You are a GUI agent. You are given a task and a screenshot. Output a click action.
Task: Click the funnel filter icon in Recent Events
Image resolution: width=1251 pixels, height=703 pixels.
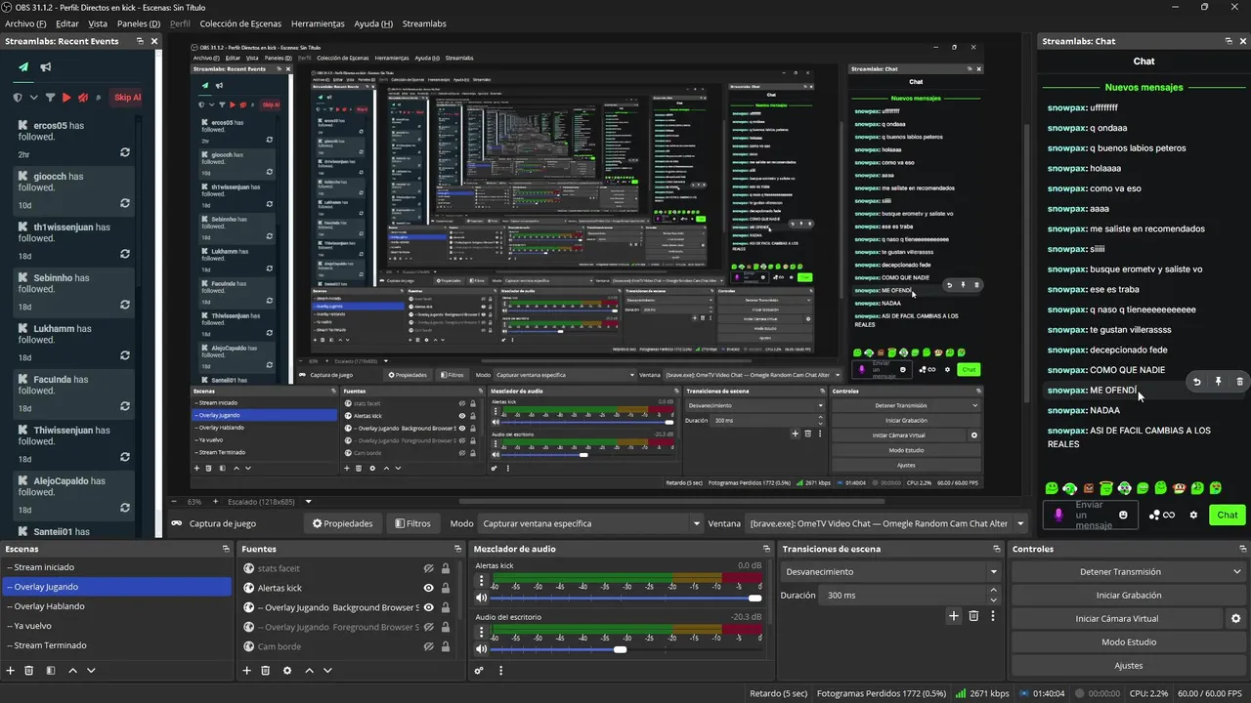point(51,98)
